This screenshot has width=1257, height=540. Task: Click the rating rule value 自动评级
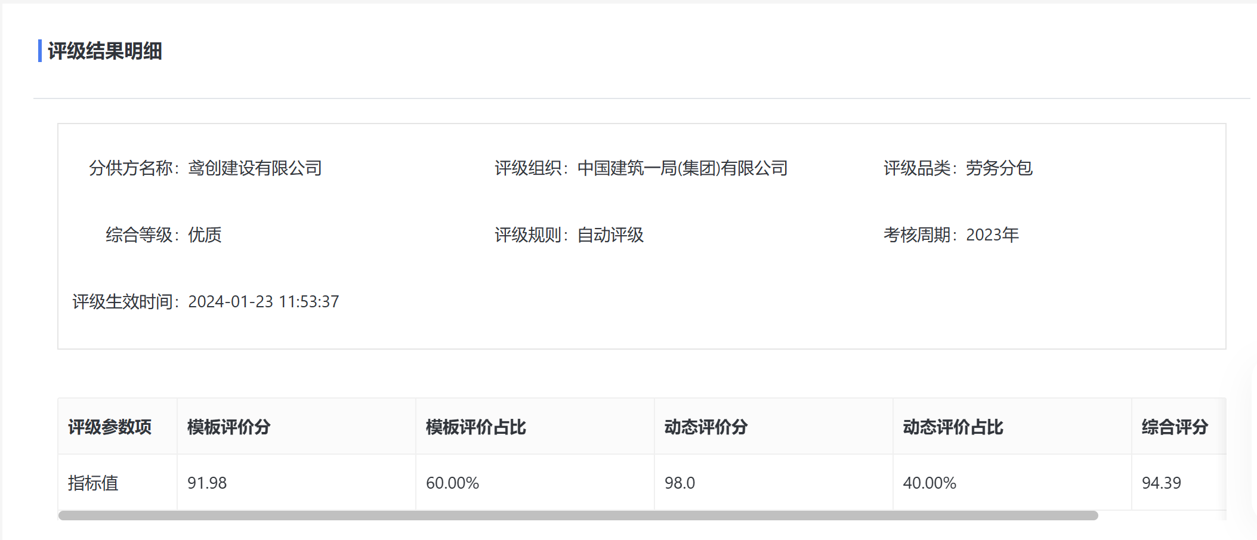coord(610,235)
